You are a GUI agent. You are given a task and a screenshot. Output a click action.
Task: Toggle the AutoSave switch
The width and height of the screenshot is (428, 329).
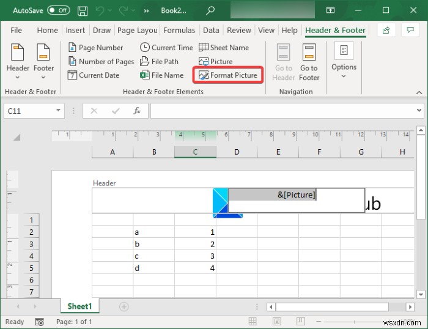(x=59, y=10)
